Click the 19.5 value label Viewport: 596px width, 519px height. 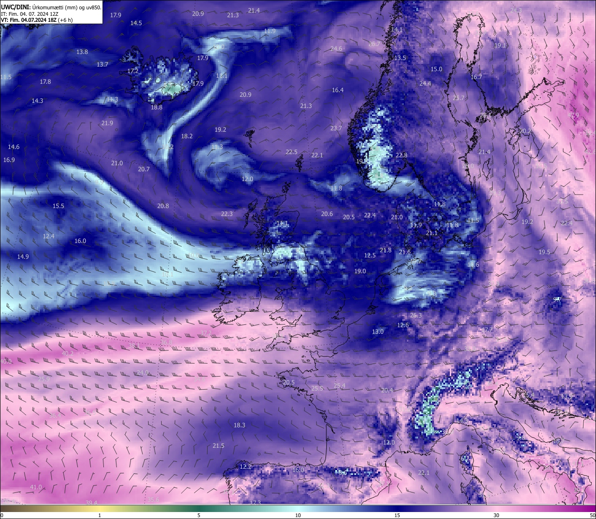tap(544, 252)
